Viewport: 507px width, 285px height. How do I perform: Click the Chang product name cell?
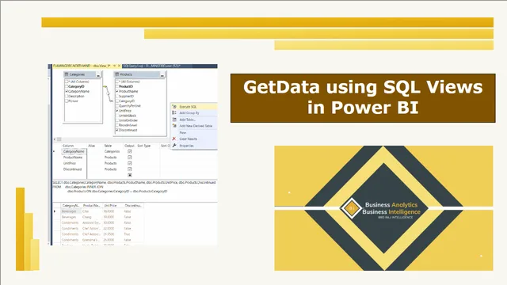point(91,217)
